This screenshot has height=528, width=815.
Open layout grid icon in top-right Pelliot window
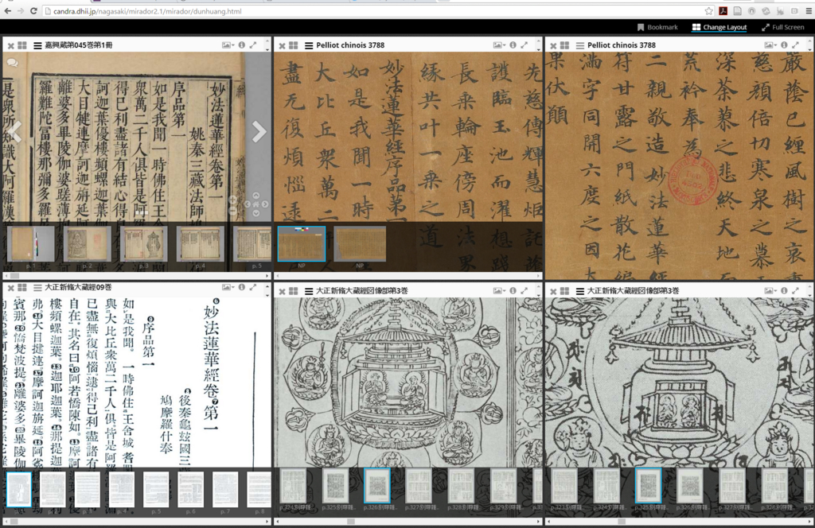click(565, 45)
